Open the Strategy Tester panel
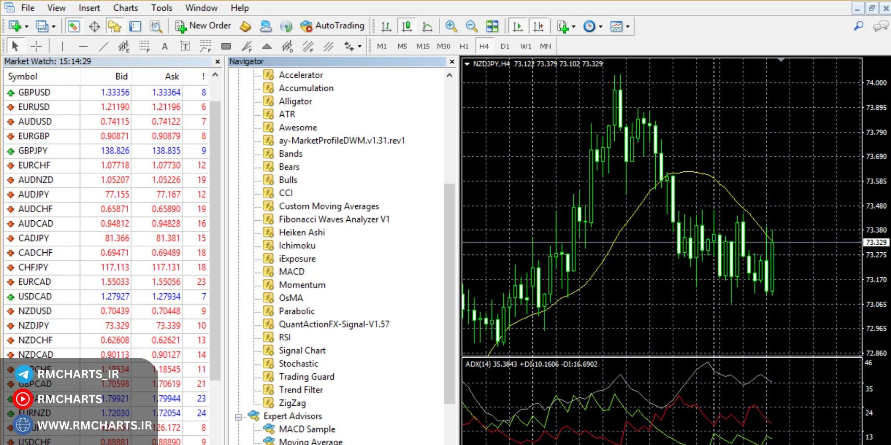The height and width of the screenshot is (445, 891). tap(155, 26)
